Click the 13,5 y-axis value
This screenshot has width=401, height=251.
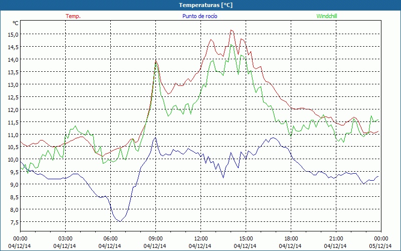pos(13,72)
